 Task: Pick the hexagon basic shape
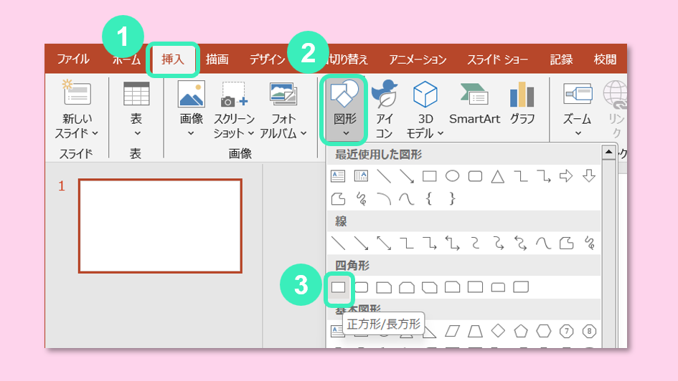click(544, 331)
